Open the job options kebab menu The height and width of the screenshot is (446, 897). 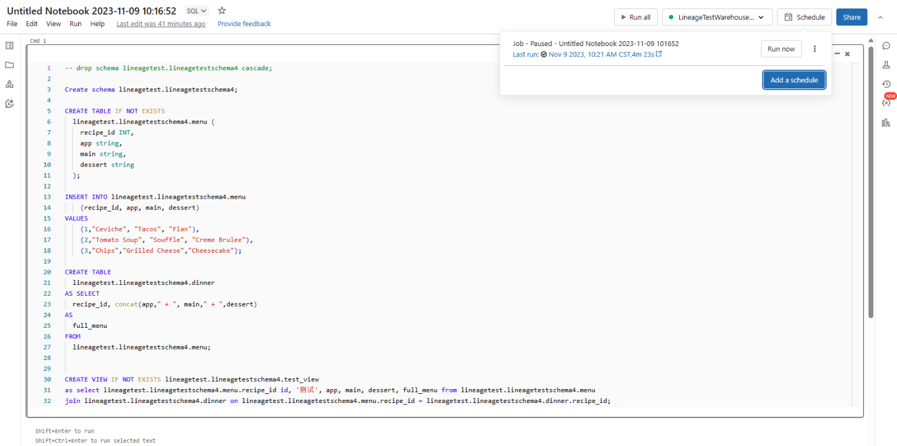point(814,49)
